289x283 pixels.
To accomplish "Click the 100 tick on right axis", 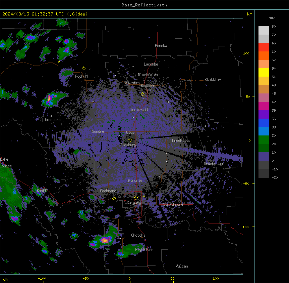I will pyautogui.click(x=246, y=53).
